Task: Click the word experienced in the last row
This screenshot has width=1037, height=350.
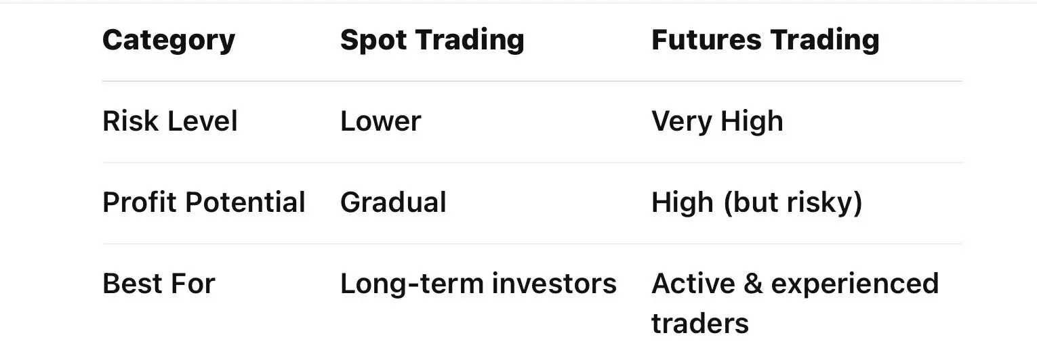Action: pyautogui.click(x=855, y=284)
